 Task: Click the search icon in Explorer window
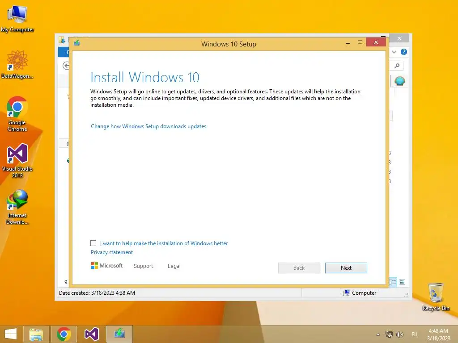397,66
